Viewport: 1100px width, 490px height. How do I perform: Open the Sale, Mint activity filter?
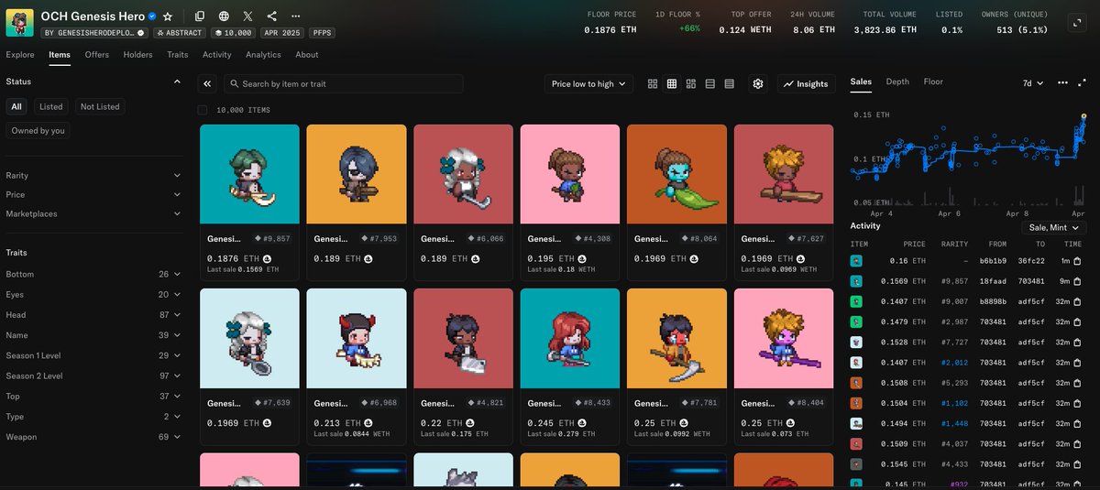point(1053,227)
